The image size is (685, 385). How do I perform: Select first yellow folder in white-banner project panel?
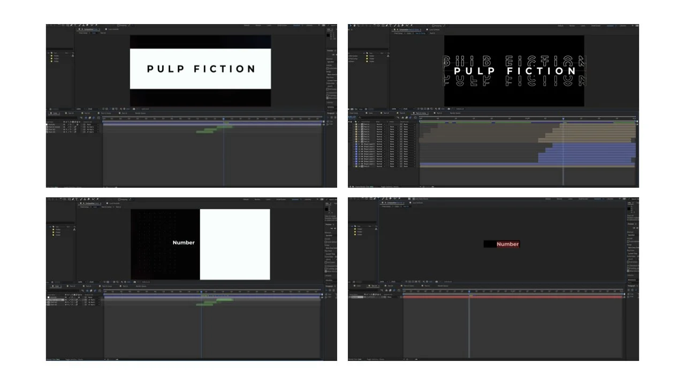coord(52,55)
